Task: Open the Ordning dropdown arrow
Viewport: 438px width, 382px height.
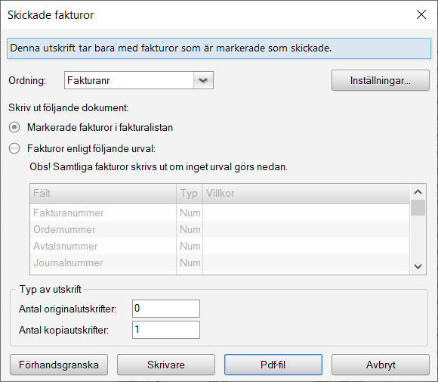Action: [203, 80]
